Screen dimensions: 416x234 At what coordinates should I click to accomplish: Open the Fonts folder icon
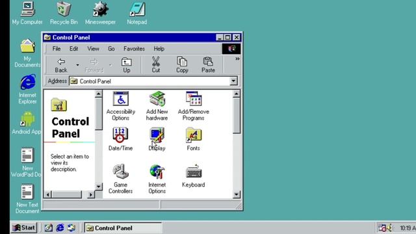click(194, 139)
